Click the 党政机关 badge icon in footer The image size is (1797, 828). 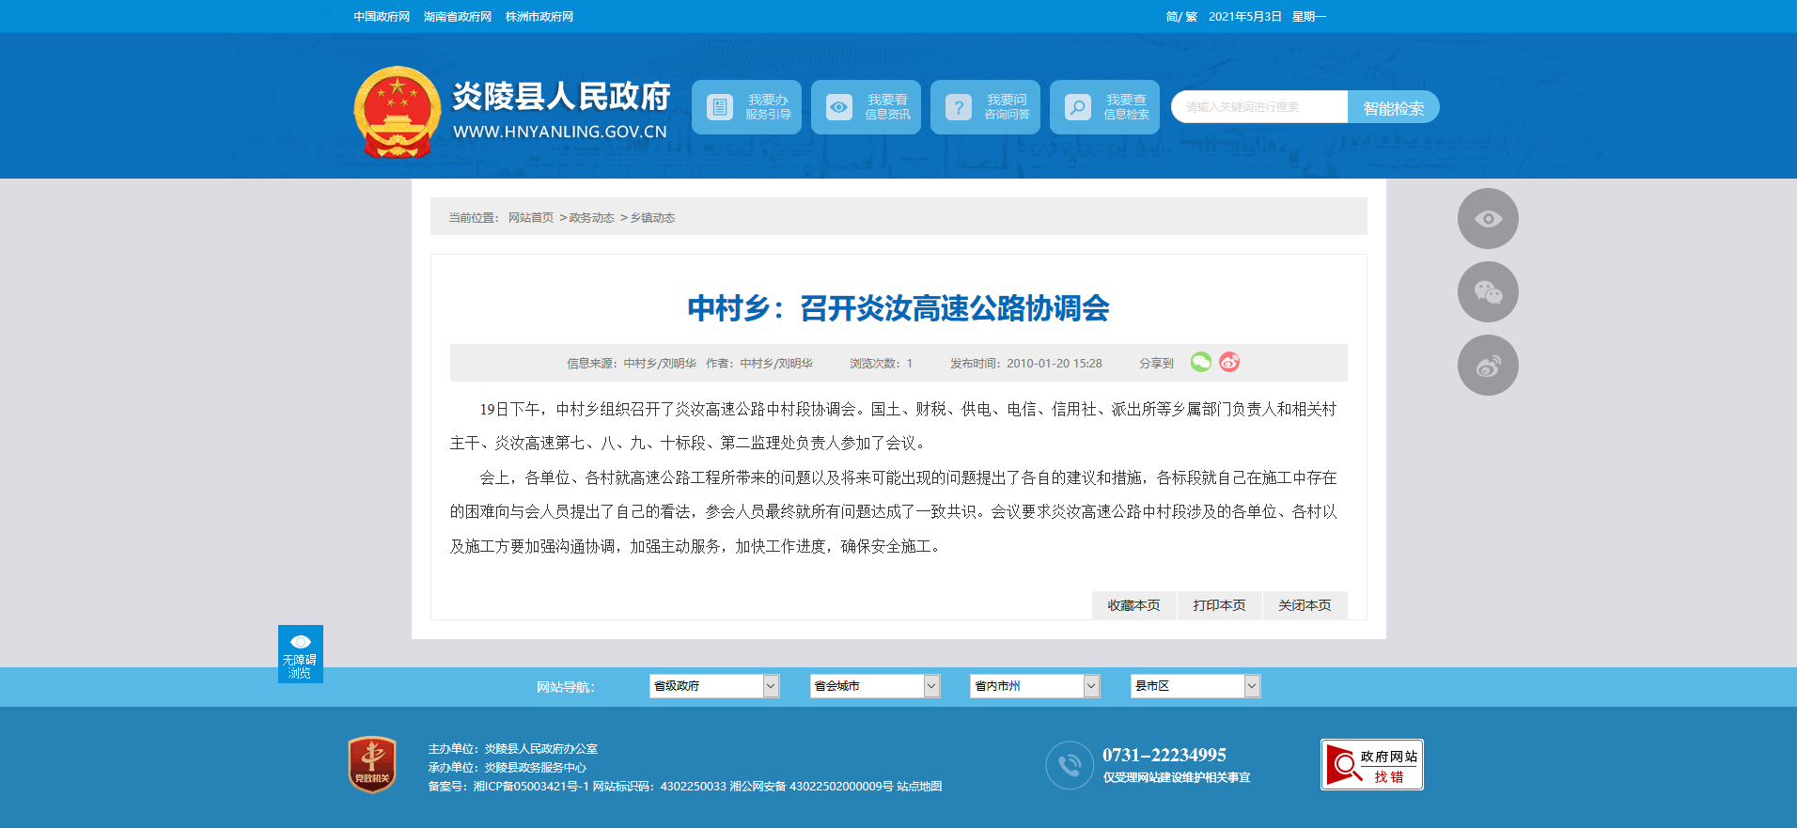[x=372, y=764]
